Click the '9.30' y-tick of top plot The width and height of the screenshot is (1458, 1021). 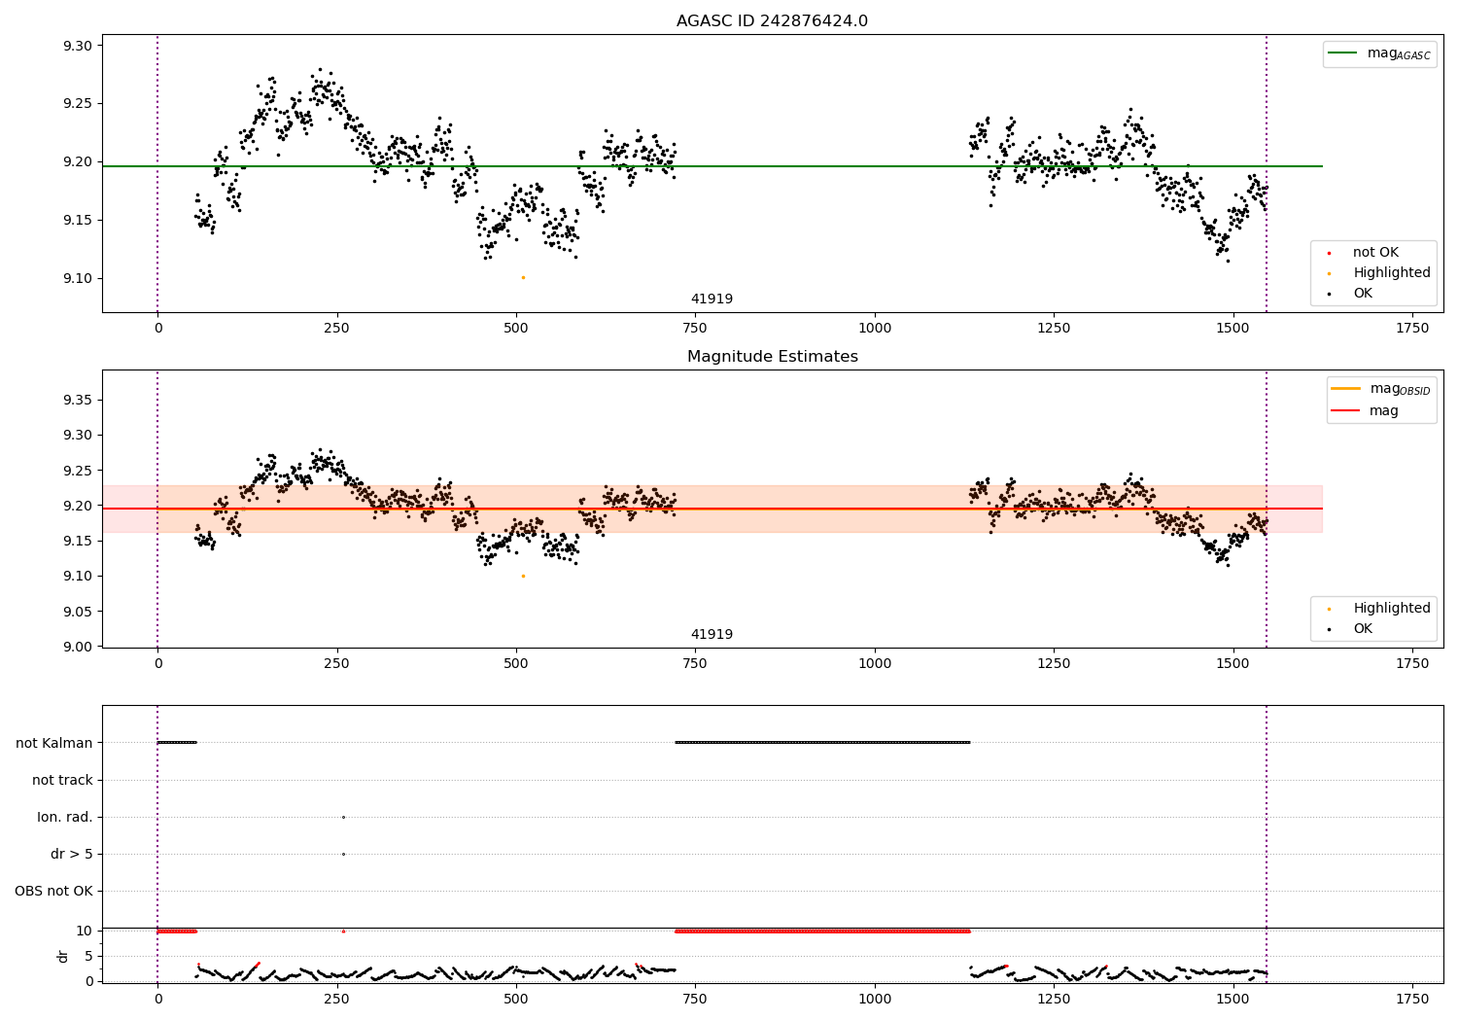77,46
